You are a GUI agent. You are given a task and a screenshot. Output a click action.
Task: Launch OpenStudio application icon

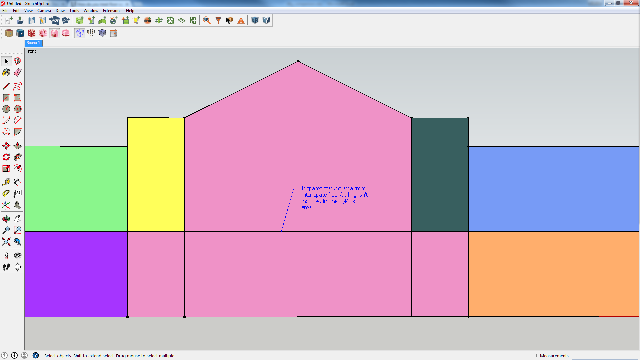tap(255, 21)
